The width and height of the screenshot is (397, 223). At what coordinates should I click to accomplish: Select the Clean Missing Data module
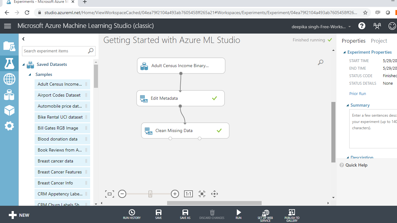point(185,130)
